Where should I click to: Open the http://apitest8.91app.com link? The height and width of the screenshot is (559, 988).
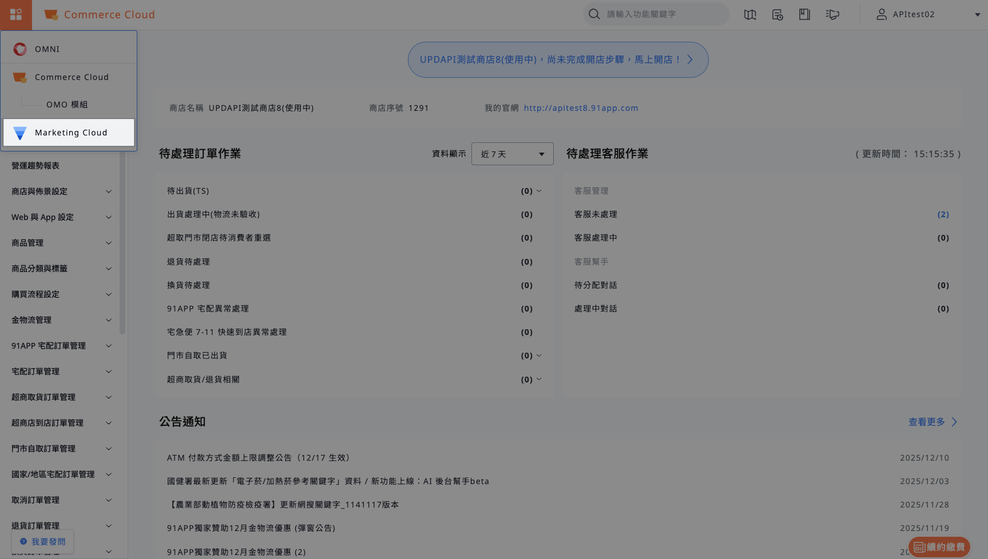point(581,108)
